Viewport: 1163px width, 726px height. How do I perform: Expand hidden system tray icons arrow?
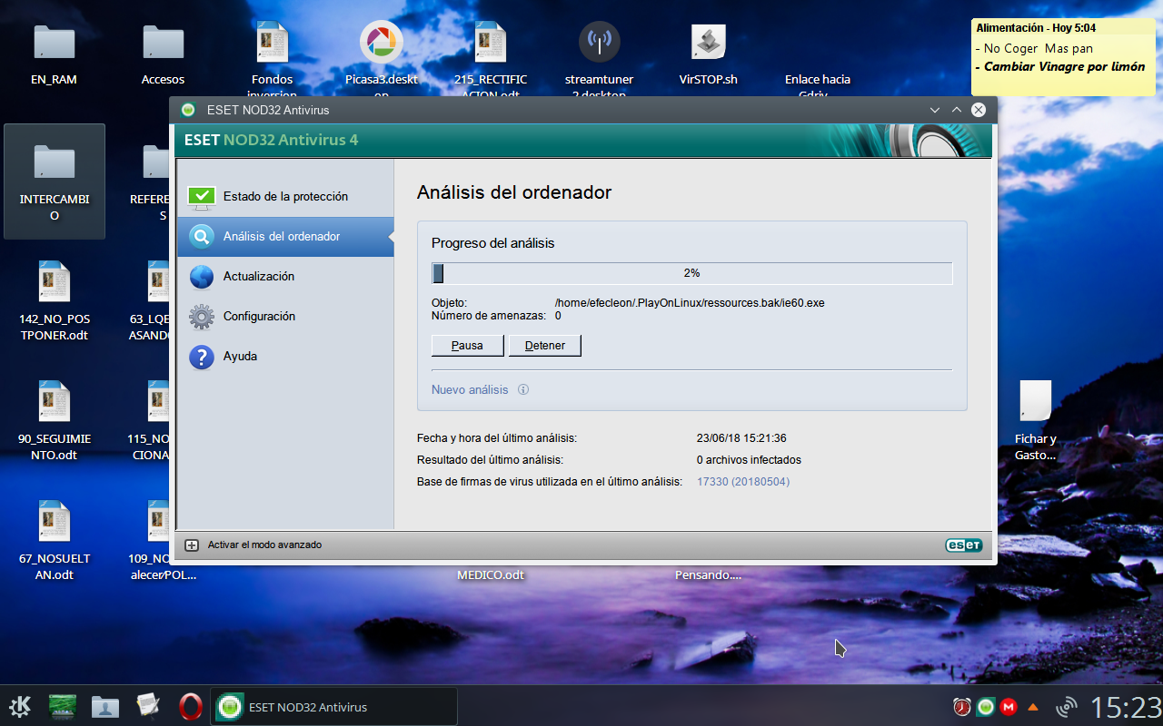point(1033,707)
